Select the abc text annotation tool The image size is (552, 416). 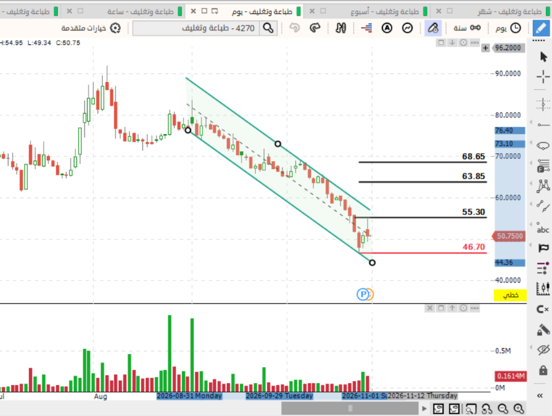click(543, 228)
